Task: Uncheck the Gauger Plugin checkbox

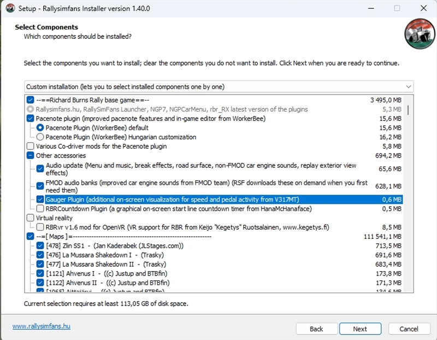Action: [x=40, y=200]
